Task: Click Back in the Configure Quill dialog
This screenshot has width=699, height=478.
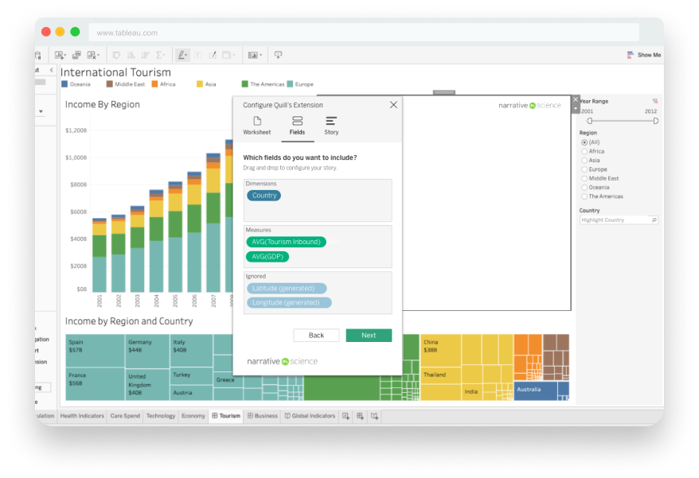Action: pos(316,335)
